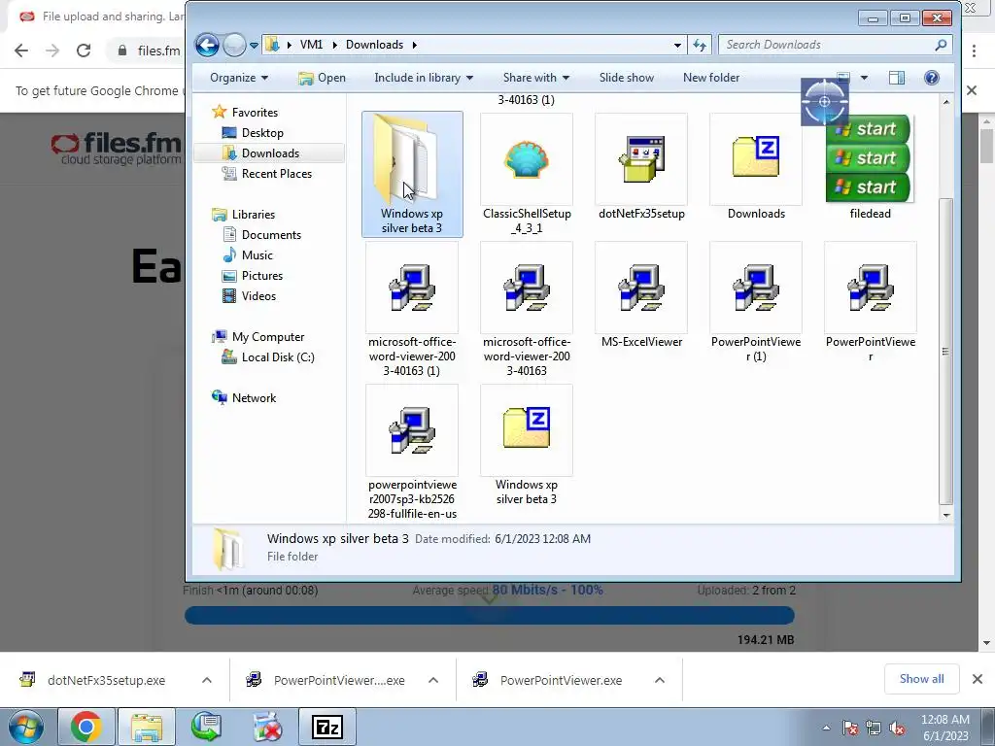The width and height of the screenshot is (995, 746).
Task: Expand the arrow after Downloads breadcrumb
Action: pos(414,45)
